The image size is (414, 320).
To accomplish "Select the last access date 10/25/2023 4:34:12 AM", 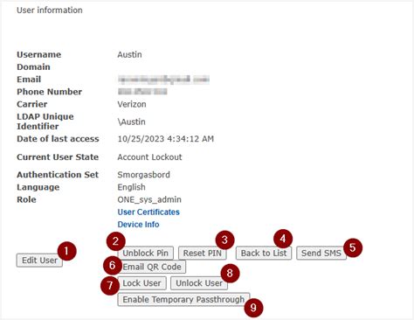I will (166, 139).
